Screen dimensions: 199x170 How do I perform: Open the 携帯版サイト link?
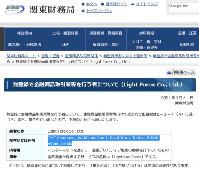pyautogui.click(x=116, y=4)
